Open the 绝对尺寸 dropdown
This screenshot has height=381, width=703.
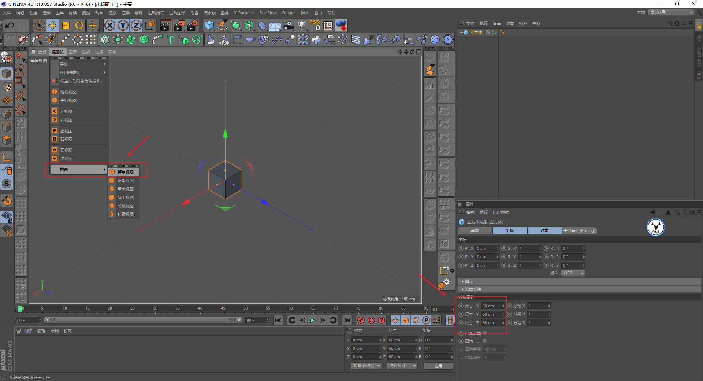click(402, 366)
